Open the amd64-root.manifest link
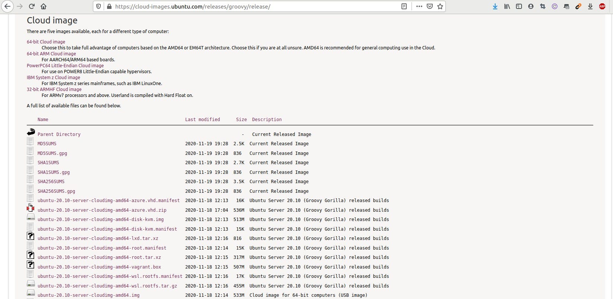This screenshot has height=299, width=613. coord(102,248)
